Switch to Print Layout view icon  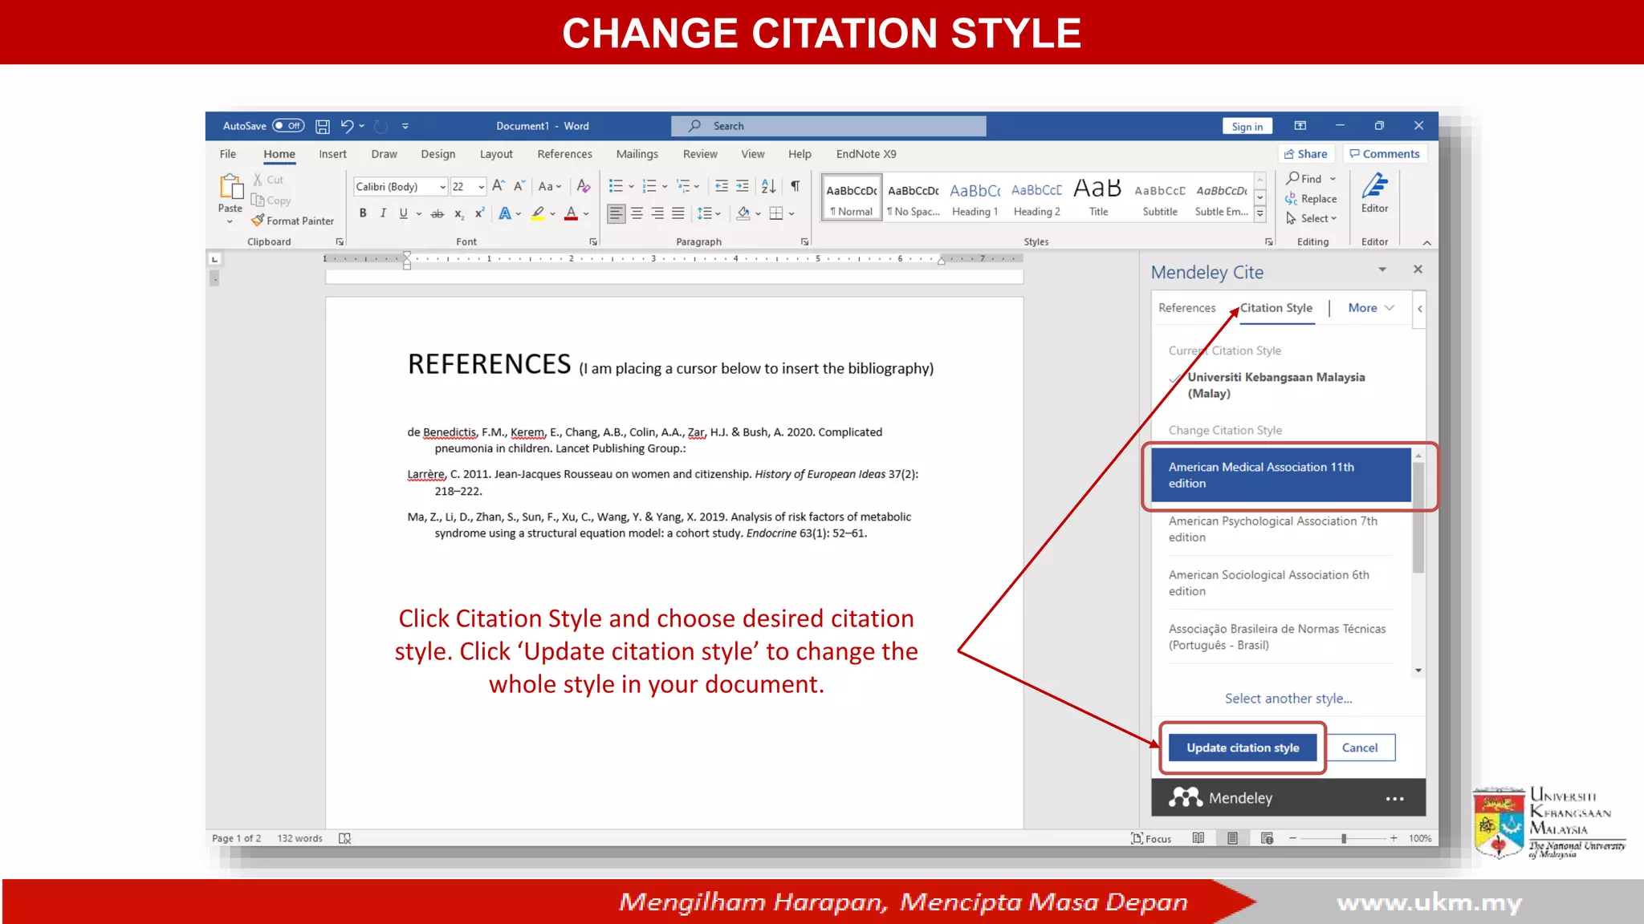(1232, 839)
